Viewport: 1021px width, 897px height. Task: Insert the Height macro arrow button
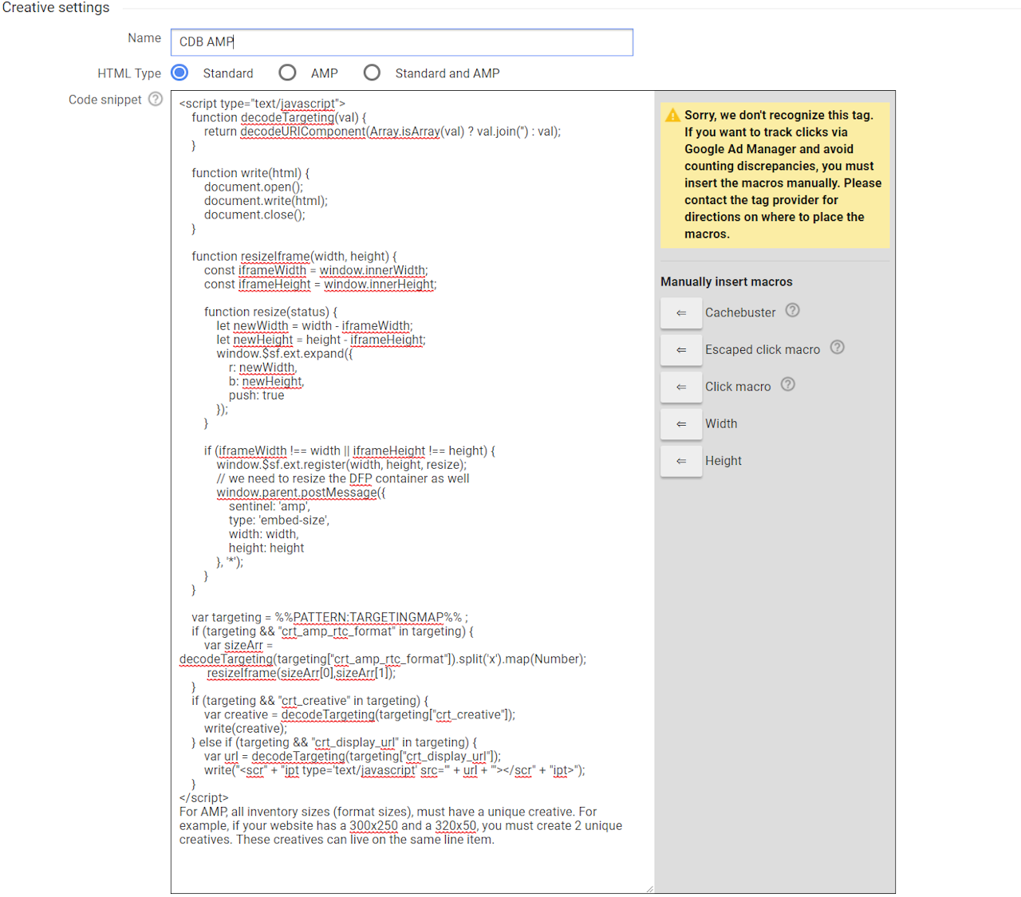click(681, 461)
